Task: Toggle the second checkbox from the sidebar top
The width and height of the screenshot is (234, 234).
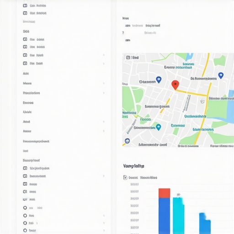Action: point(25,13)
